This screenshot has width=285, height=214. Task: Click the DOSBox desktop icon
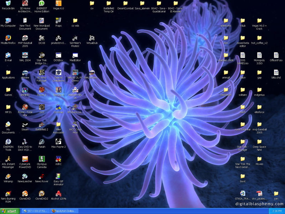tap(58, 55)
